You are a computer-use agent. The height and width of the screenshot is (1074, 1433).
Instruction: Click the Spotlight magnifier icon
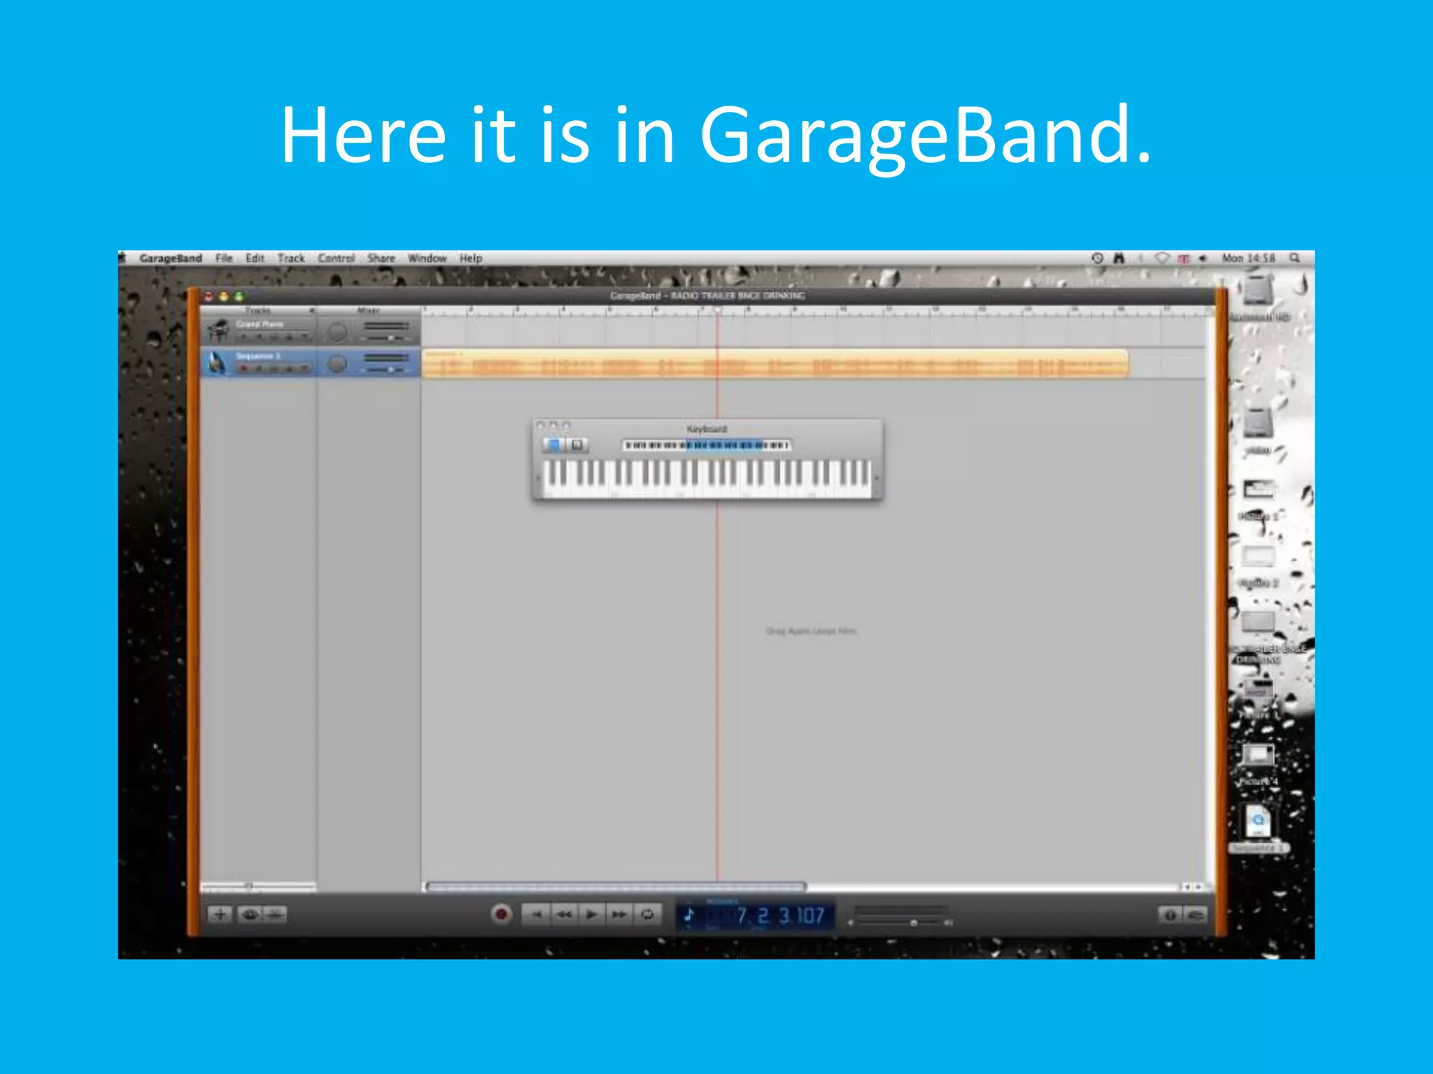[1295, 258]
